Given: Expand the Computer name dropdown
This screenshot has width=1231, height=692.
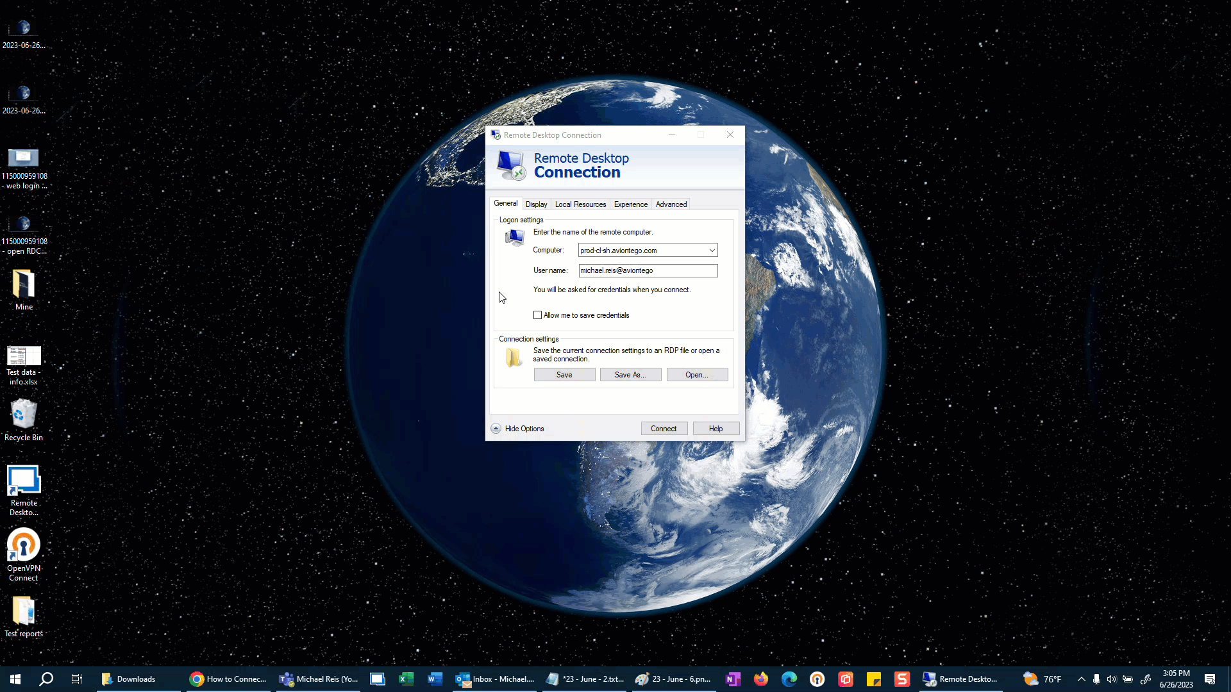Looking at the screenshot, I should (x=712, y=251).
